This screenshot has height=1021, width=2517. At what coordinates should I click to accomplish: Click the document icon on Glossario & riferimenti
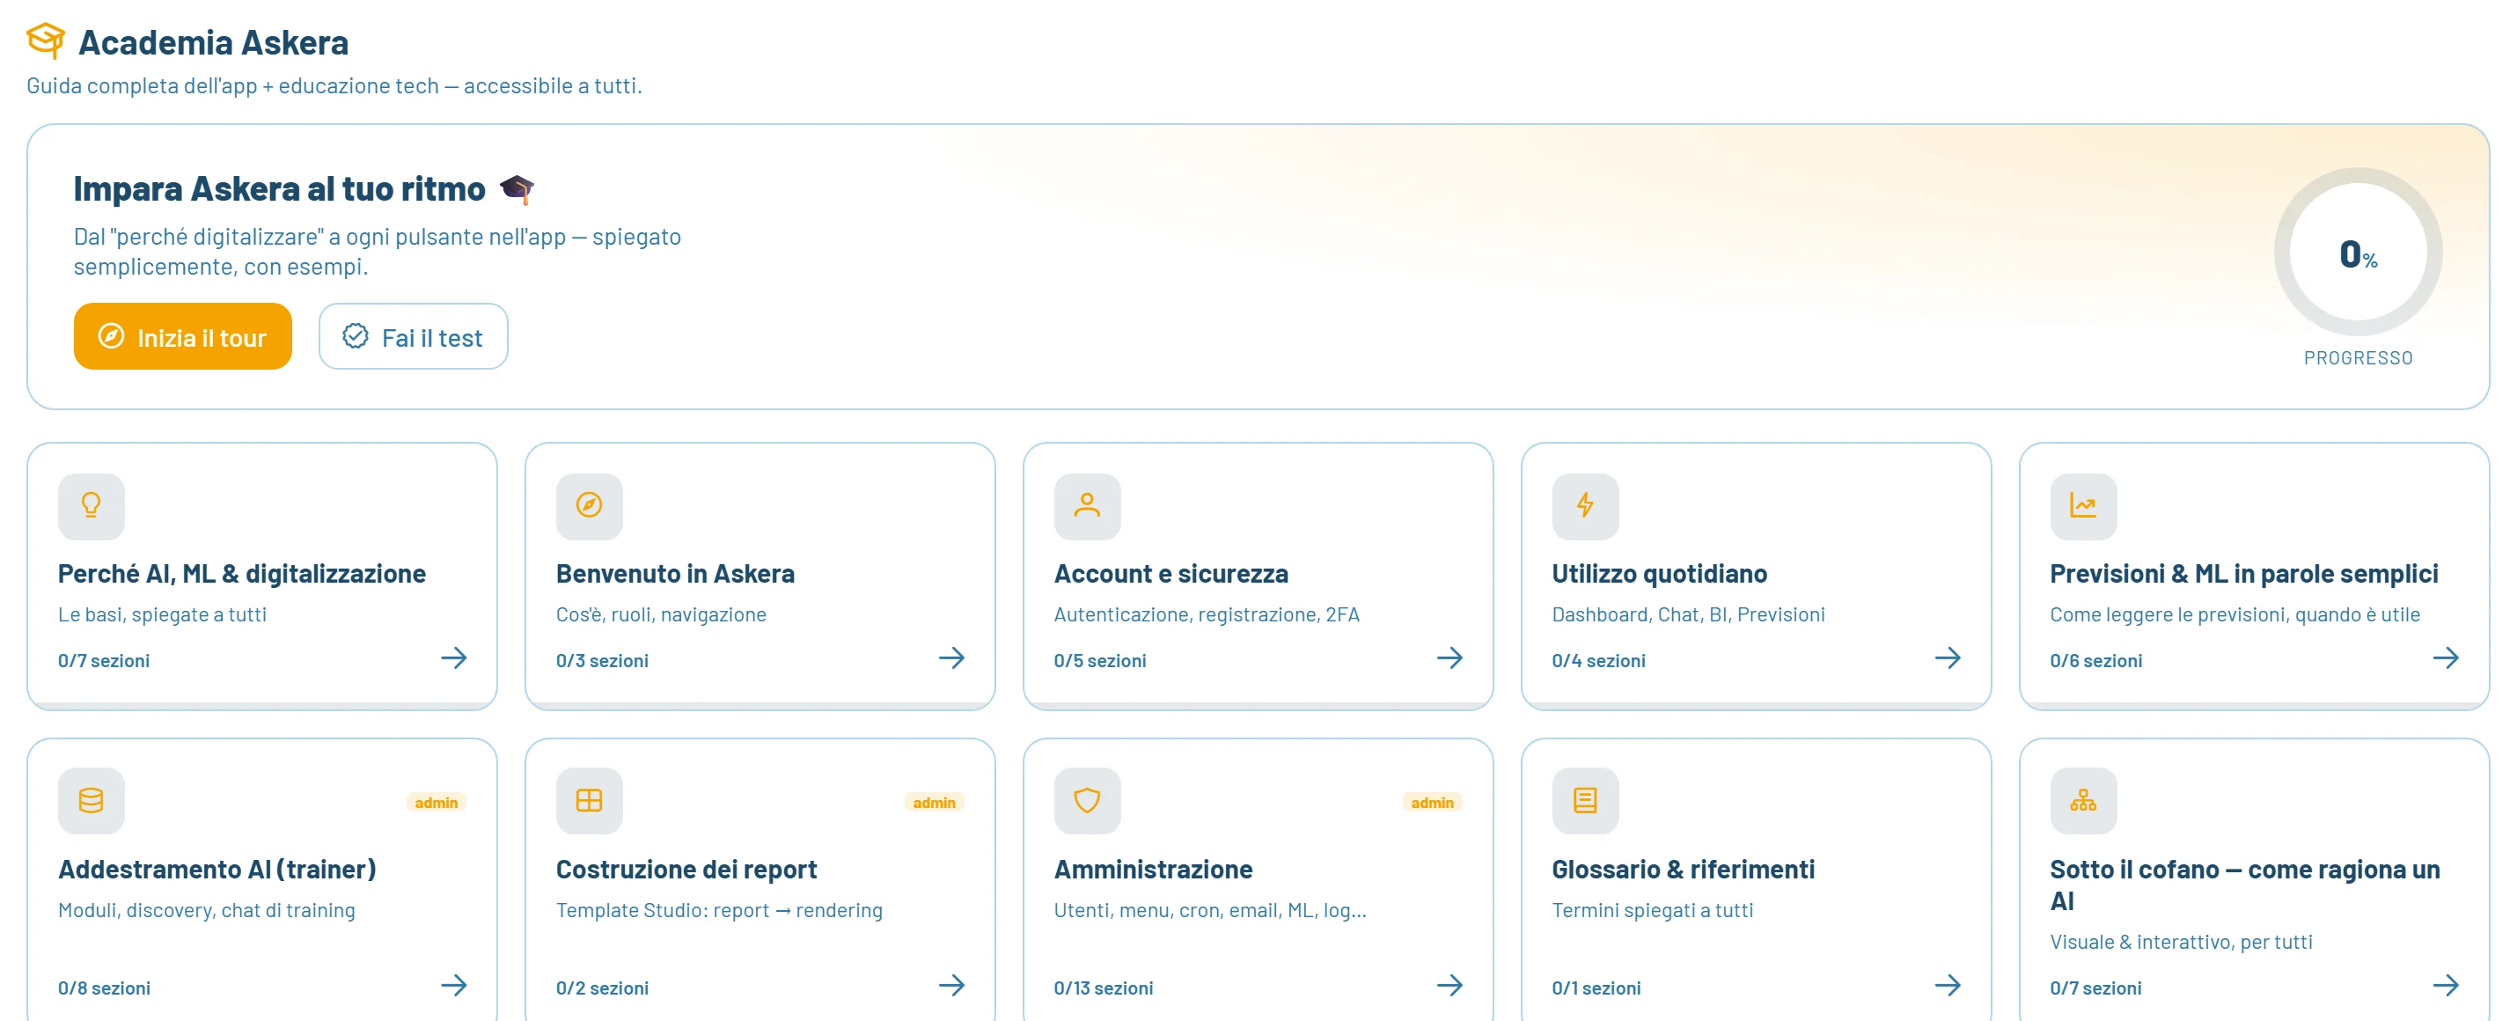1585,801
